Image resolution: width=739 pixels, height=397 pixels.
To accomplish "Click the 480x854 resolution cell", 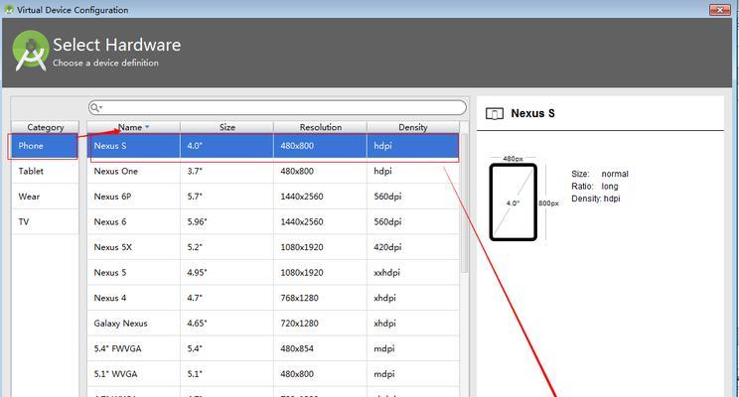I will (320, 349).
